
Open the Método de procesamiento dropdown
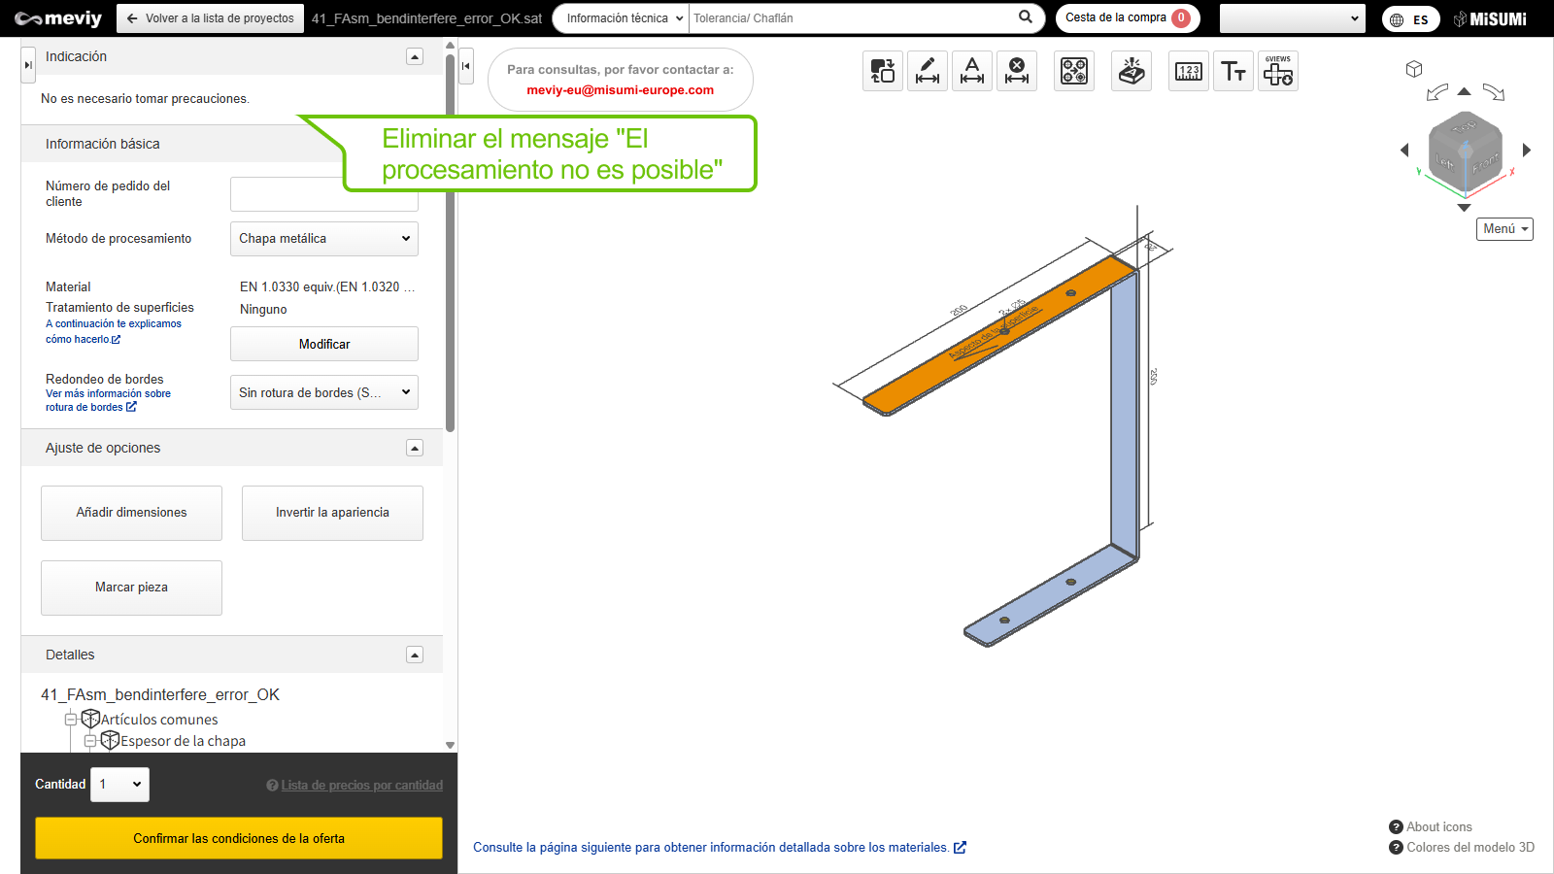click(x=323, y=239)
